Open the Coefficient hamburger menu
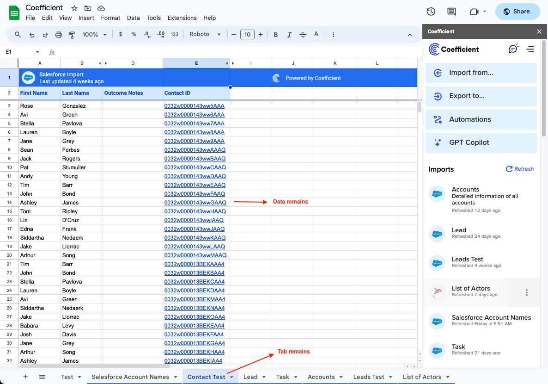548x384 pixels. point(530,50)
